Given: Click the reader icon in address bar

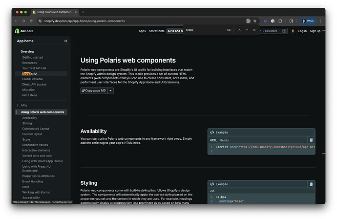Looking at the screenshot, I should pos(248,21).
